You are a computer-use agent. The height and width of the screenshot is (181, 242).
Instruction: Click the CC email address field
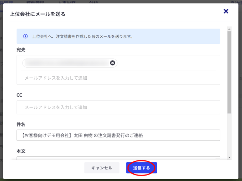118,107
